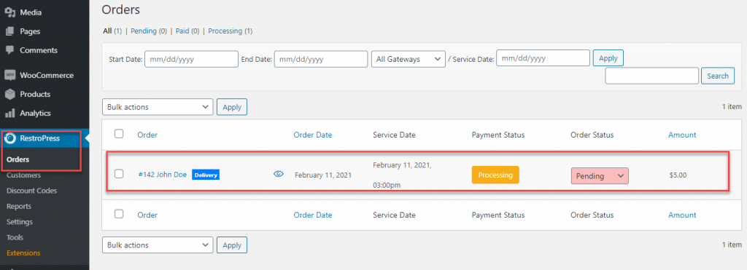
Task: Click the Products box icon
Action: (9, 94)
